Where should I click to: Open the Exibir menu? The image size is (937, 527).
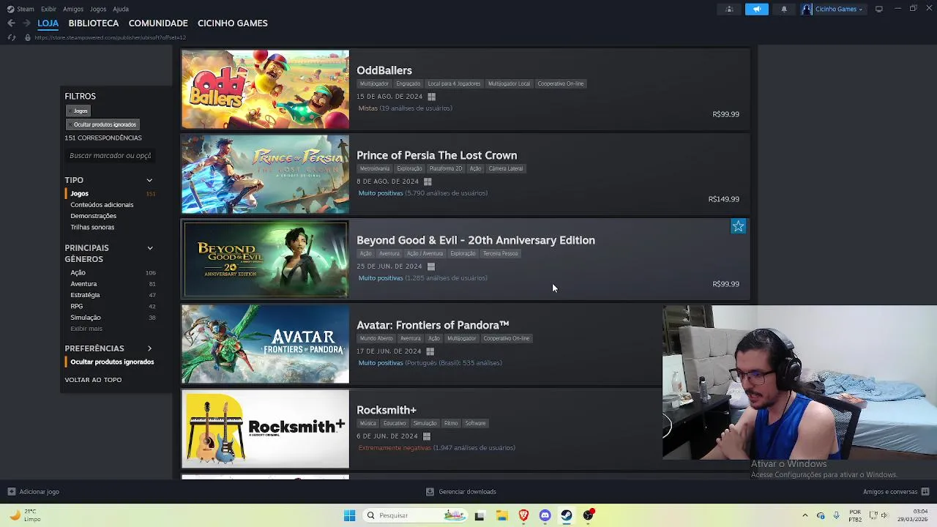click(49, 10)
